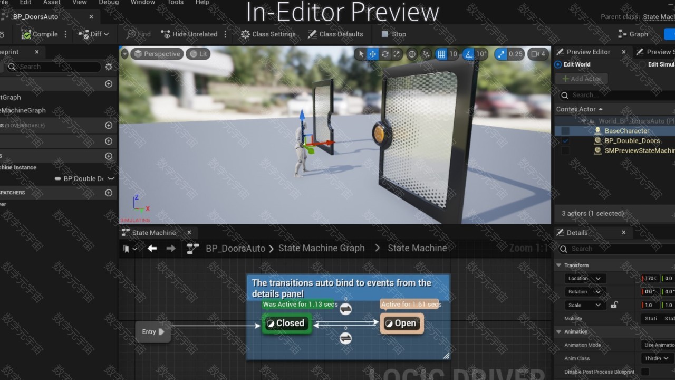Open Hide Unrelated options three-dot menu
Image resolution: width=675 pixels, height=380 pixels.
click(225, 34)
